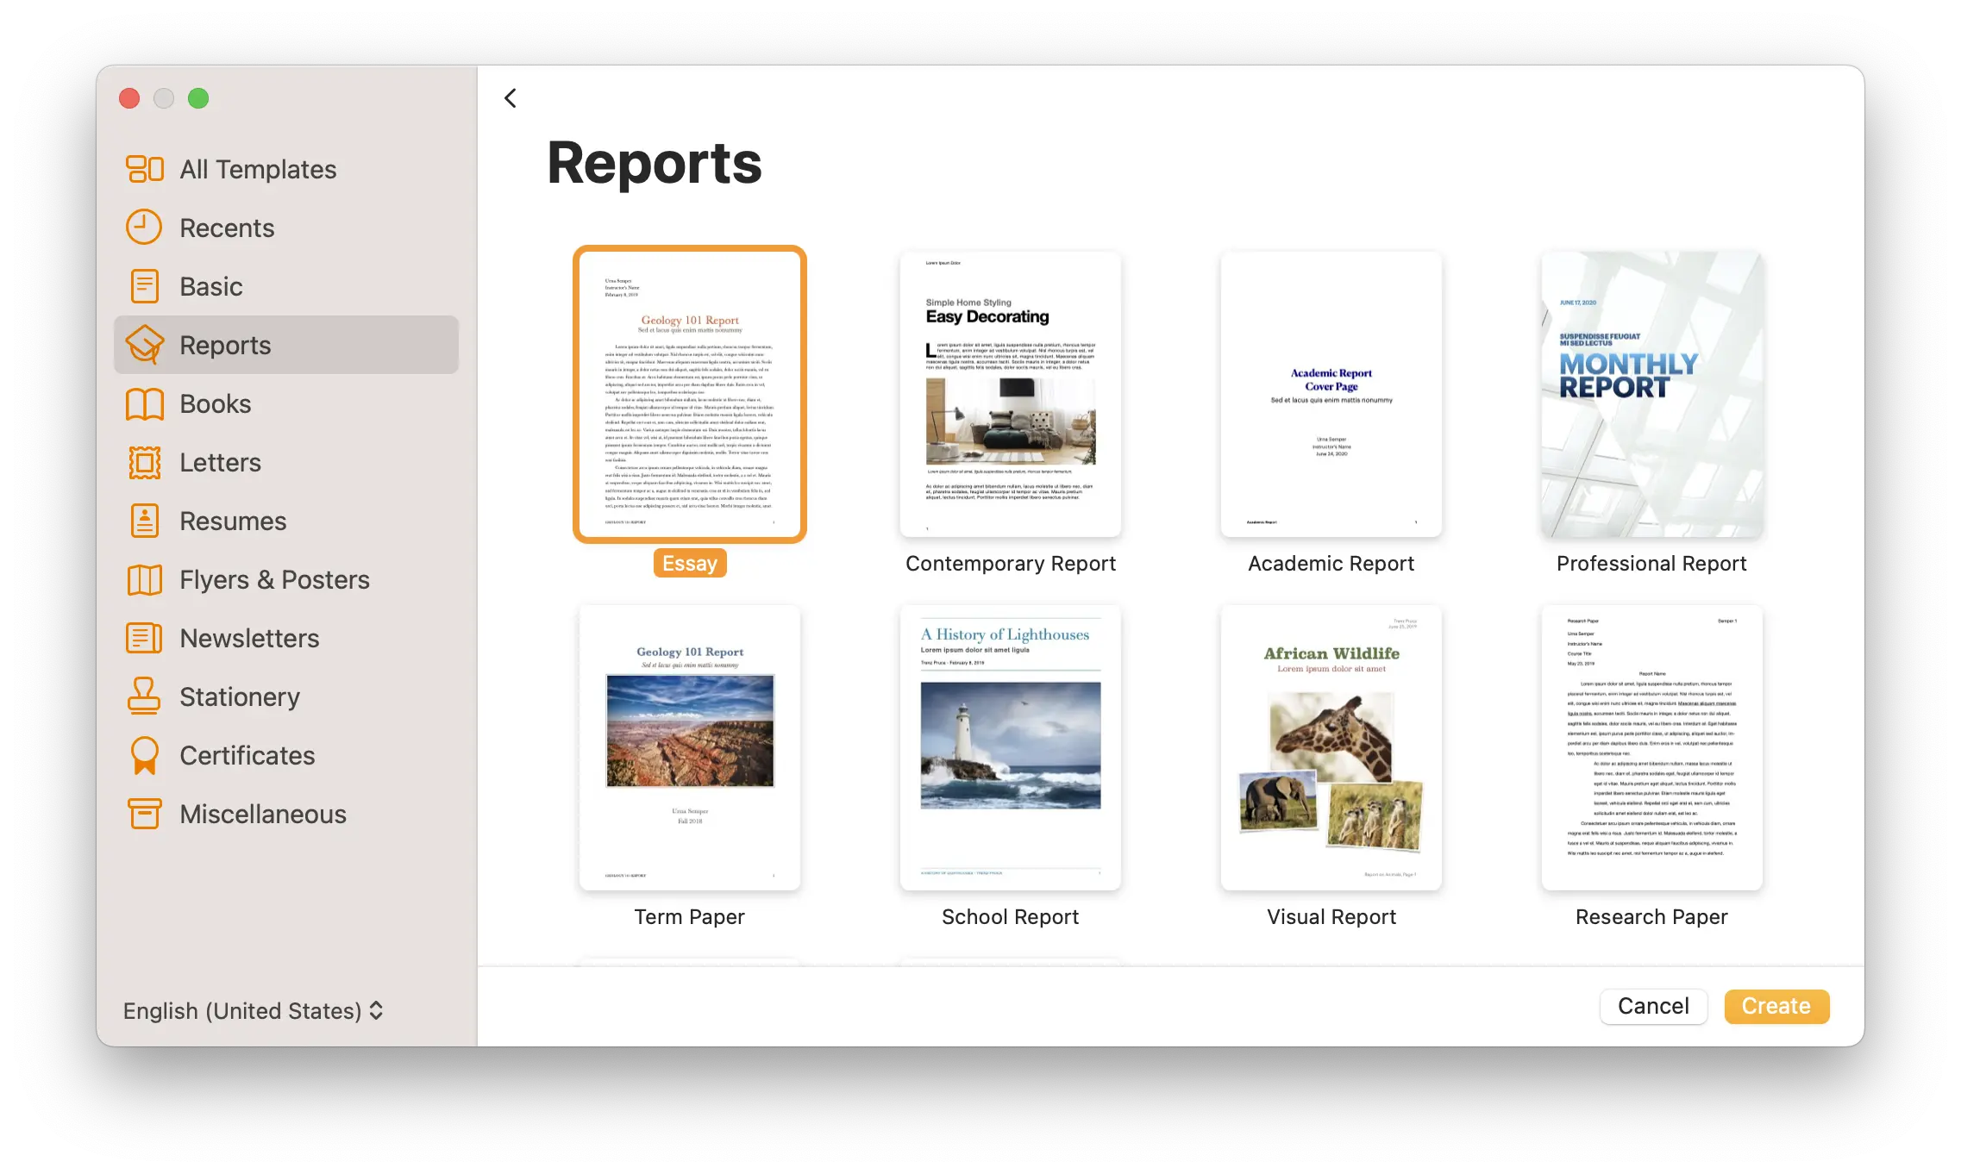Click the red close window button

point(129,98)
